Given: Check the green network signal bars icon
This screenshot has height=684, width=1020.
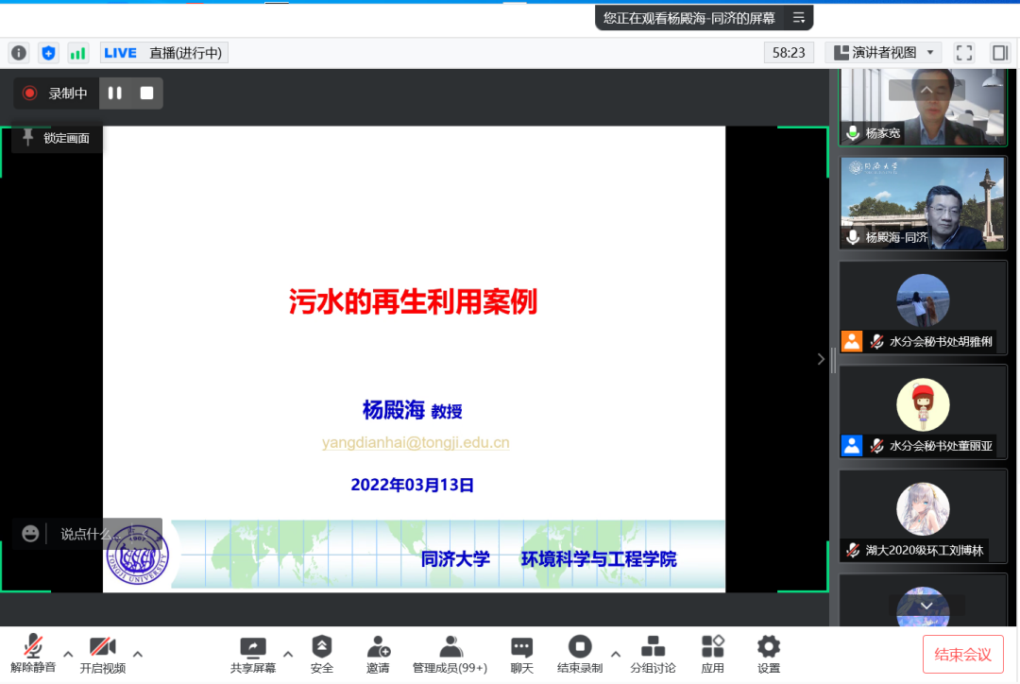Looking at the screenshot, I should [77, 53].
